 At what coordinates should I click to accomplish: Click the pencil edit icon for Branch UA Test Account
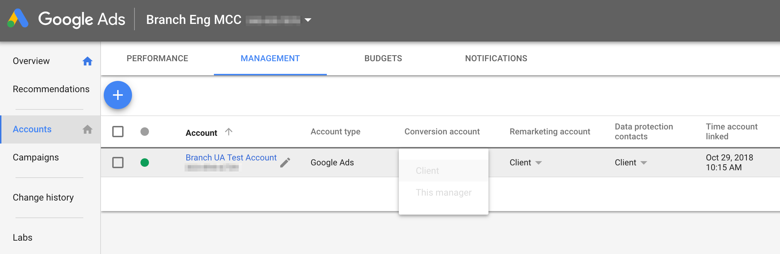point(285,163)
